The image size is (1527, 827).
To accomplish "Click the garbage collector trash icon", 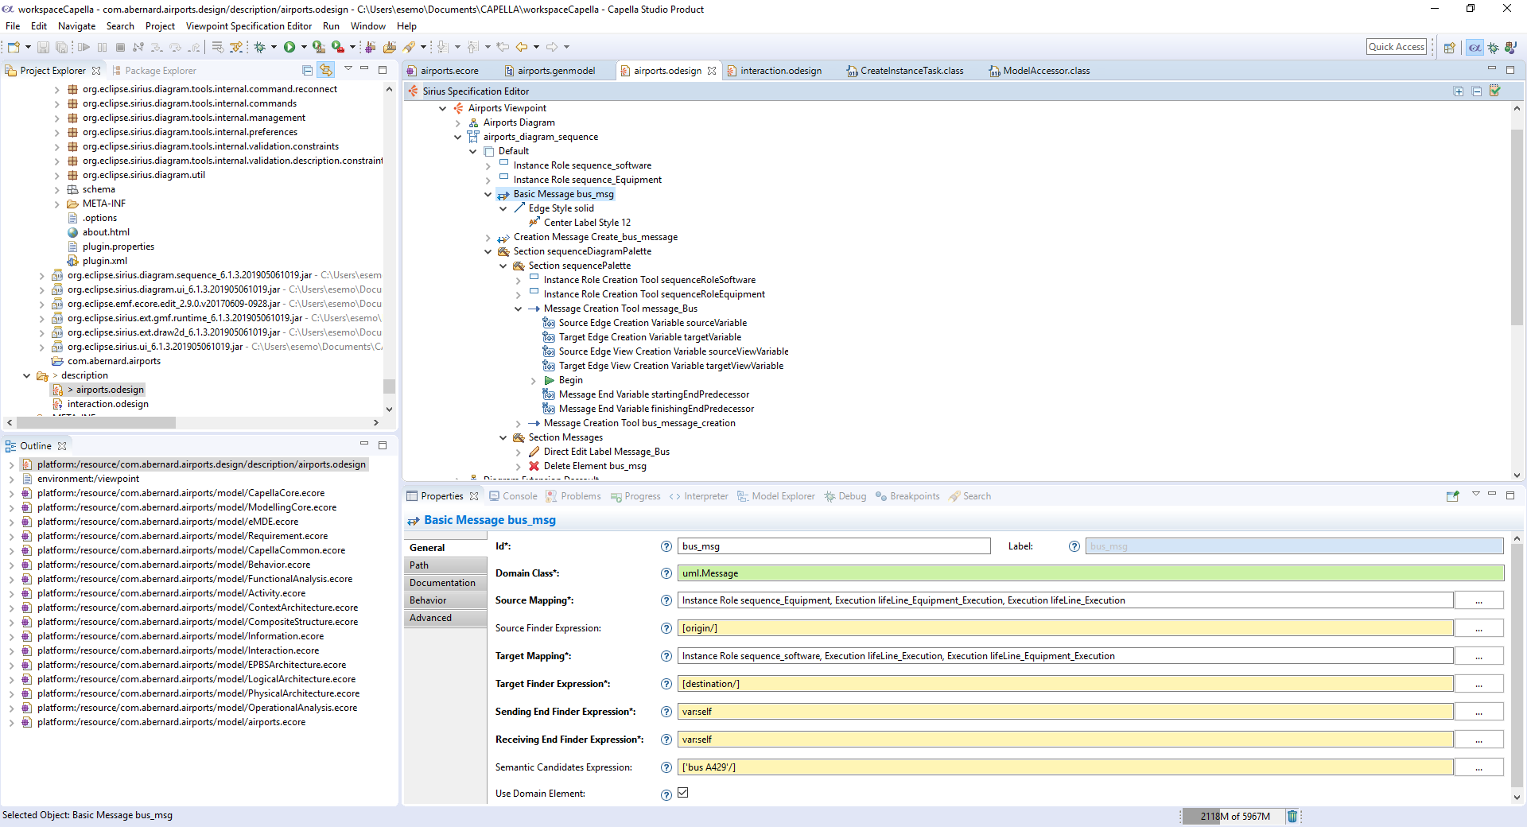I will pos(1292,816).
